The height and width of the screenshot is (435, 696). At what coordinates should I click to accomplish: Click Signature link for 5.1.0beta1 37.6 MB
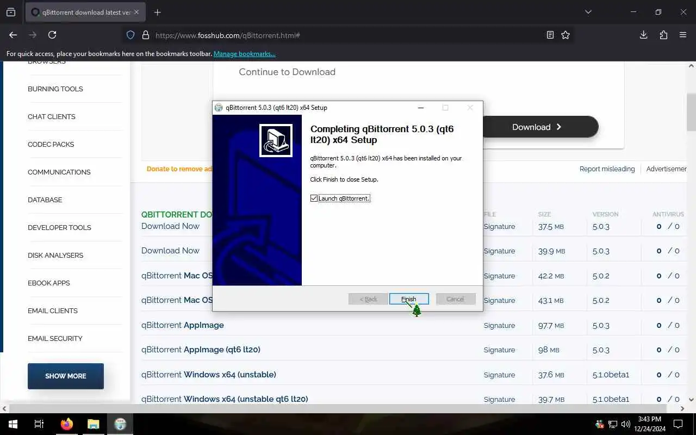(x=499, y=375)
